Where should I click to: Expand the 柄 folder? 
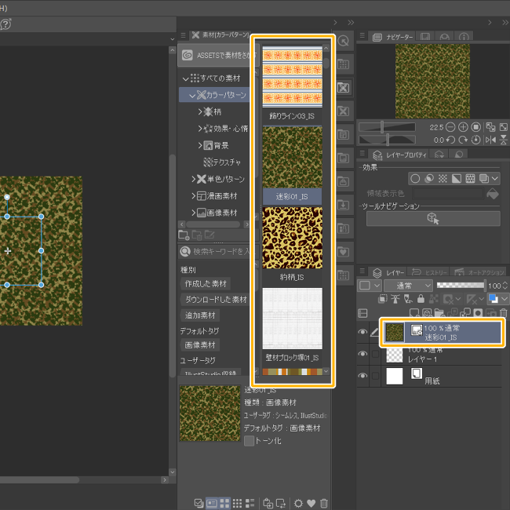tap(200, 112)
